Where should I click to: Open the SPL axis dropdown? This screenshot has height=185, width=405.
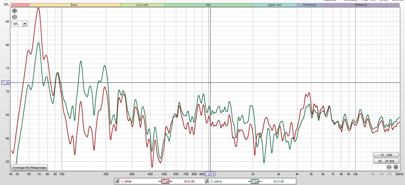coord(25,24)
